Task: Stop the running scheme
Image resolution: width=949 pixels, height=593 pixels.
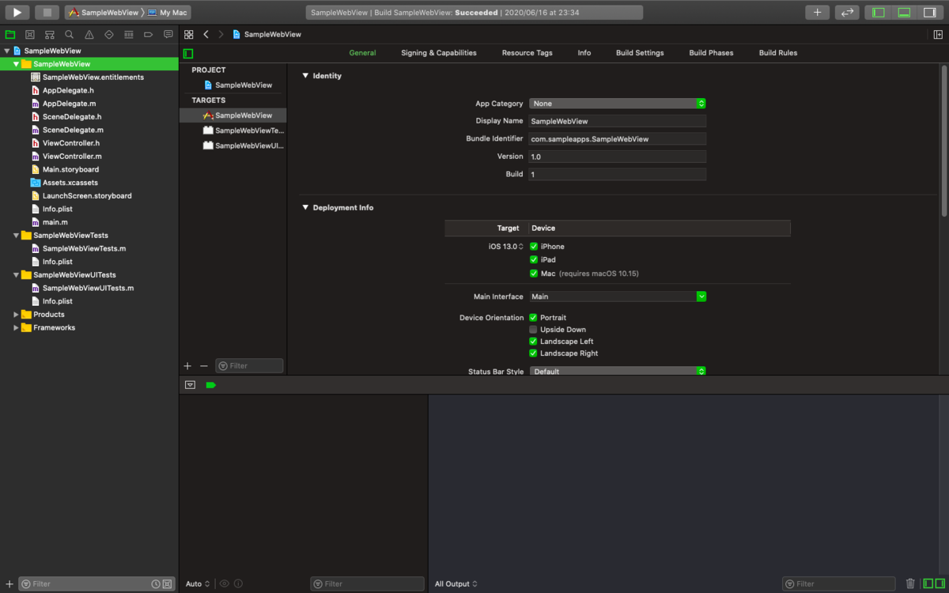Action: click(x=47, y=13)
